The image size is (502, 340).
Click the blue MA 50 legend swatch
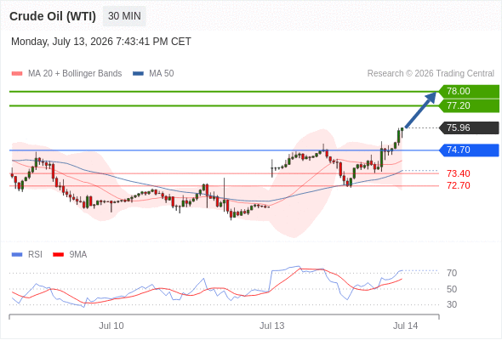click(138, 74)
